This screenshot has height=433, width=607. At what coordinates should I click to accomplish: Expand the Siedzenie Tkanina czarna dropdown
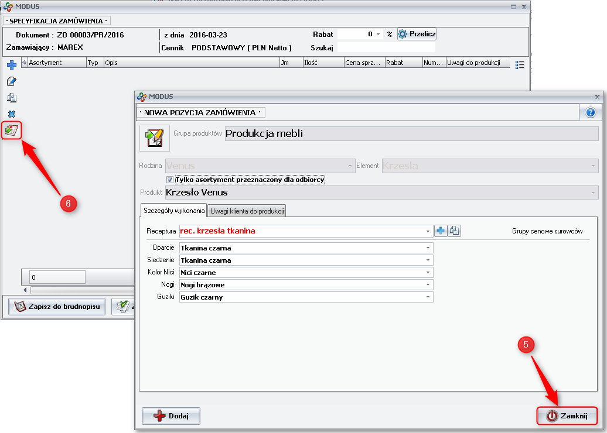[428, 260]
